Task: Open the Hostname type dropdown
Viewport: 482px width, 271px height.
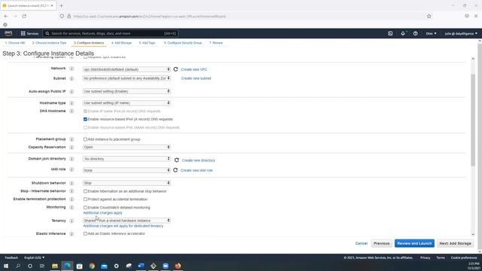Action: click(x=127, y=103)
